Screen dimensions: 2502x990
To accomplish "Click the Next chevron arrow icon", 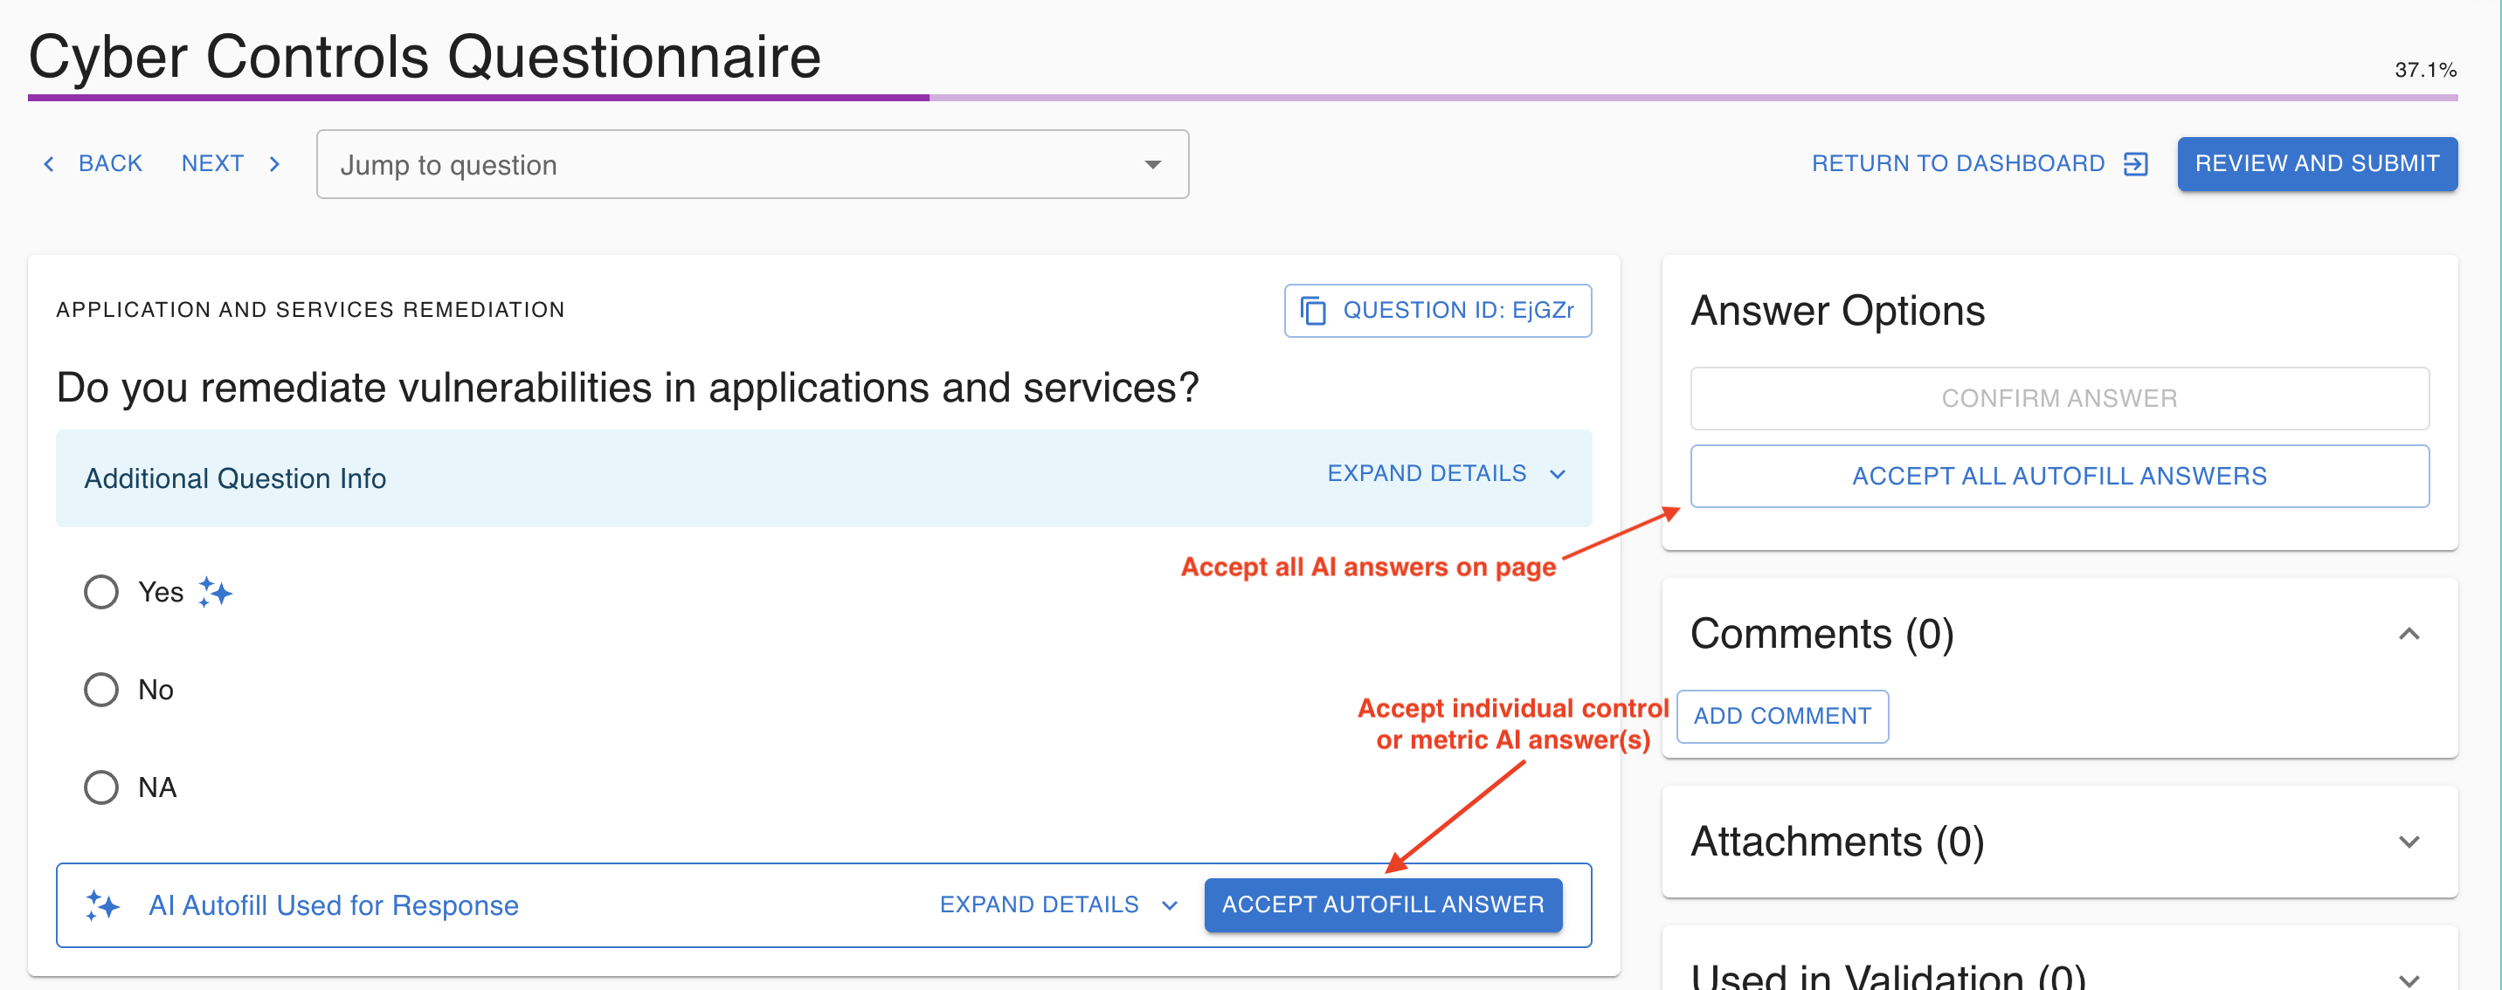I will click(274, 164).
